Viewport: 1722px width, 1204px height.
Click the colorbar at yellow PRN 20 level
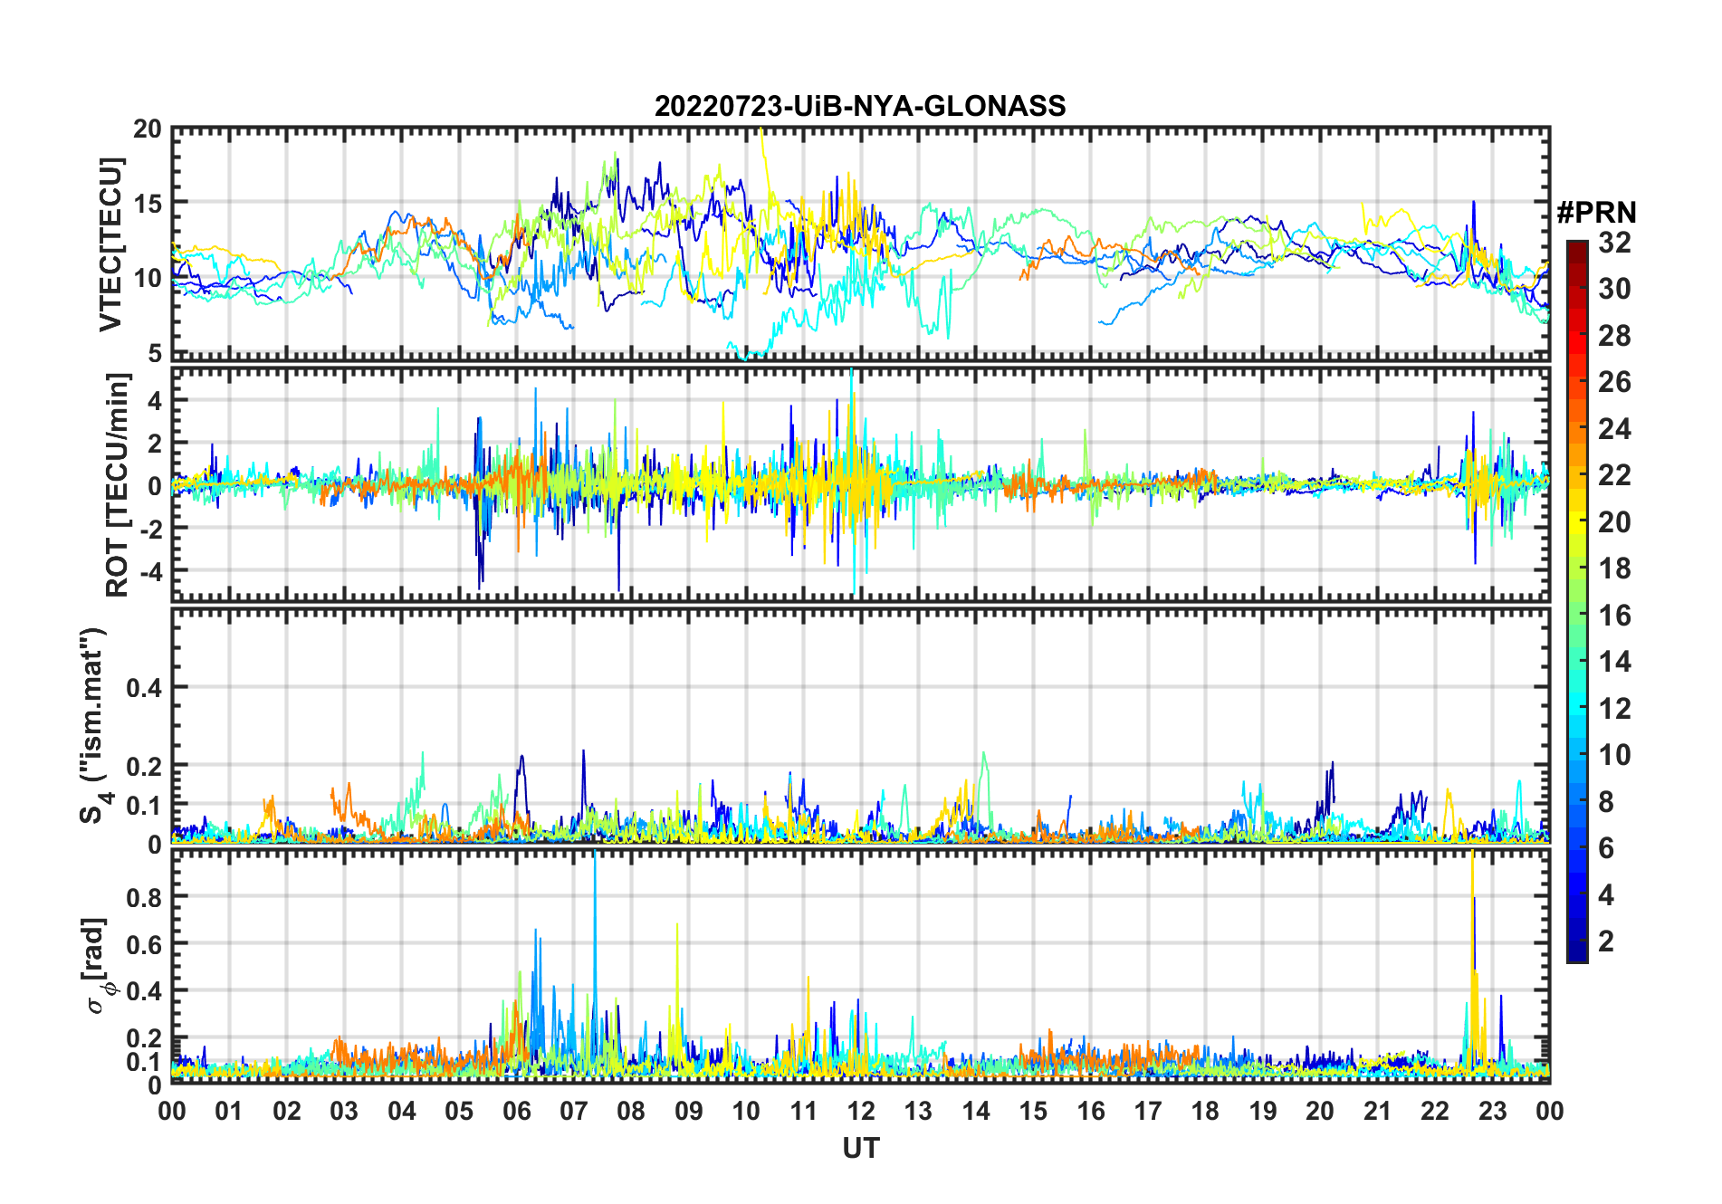click(1577, 522)
